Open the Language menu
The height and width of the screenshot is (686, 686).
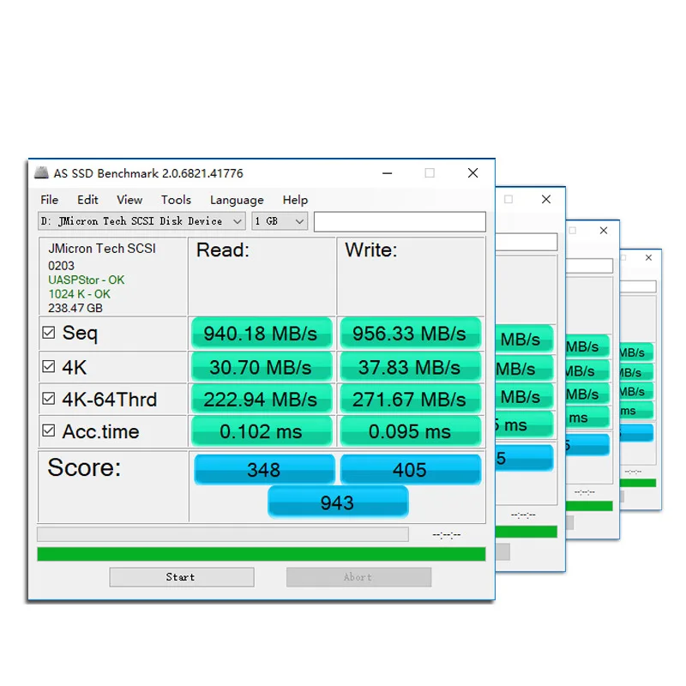click(x=237, y=200)
